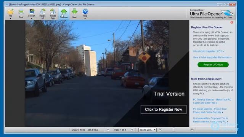Open the File folder icon
This screenshot has height=137, width=244.
(x=10, y=12)
